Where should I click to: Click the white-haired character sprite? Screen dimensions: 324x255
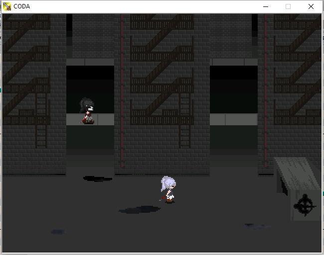point(168,189)
